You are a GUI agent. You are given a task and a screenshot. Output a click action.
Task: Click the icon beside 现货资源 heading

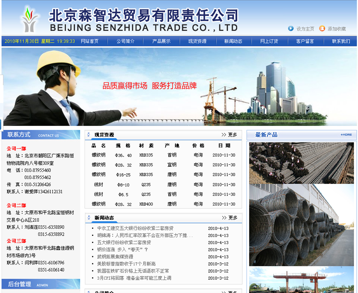(x=89, y=135)
